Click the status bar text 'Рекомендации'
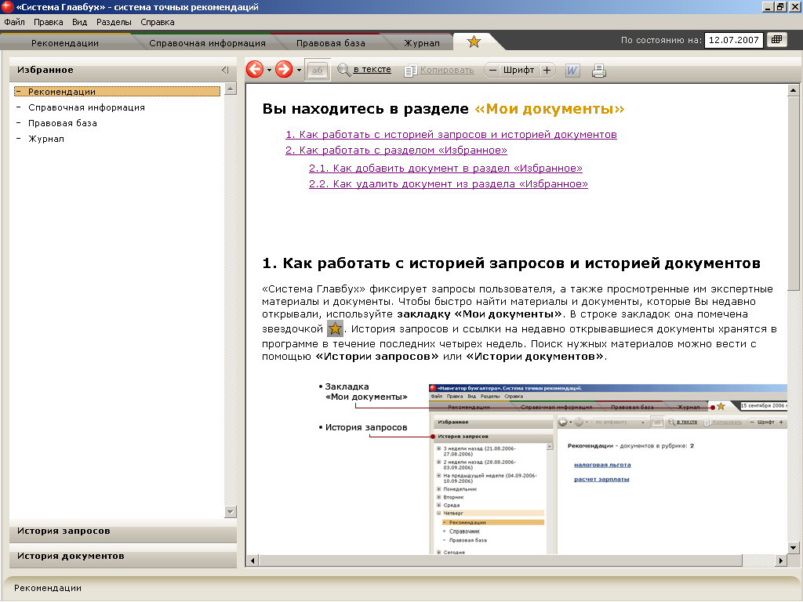This screenshot has height=602, width=803. coord(48,588)
